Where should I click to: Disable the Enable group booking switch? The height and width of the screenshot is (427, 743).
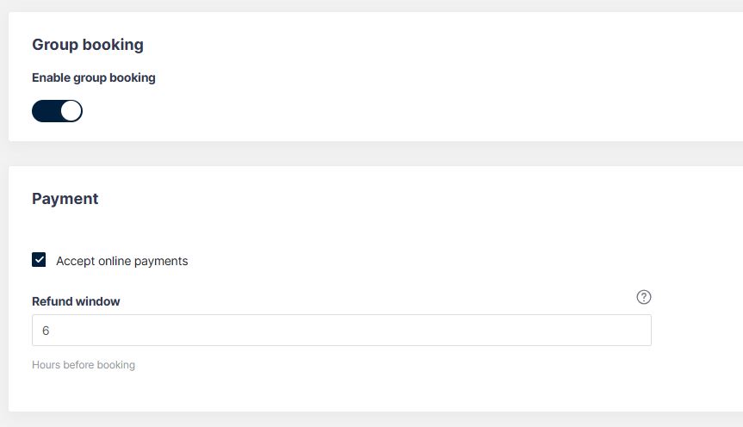tap(57, 111)
